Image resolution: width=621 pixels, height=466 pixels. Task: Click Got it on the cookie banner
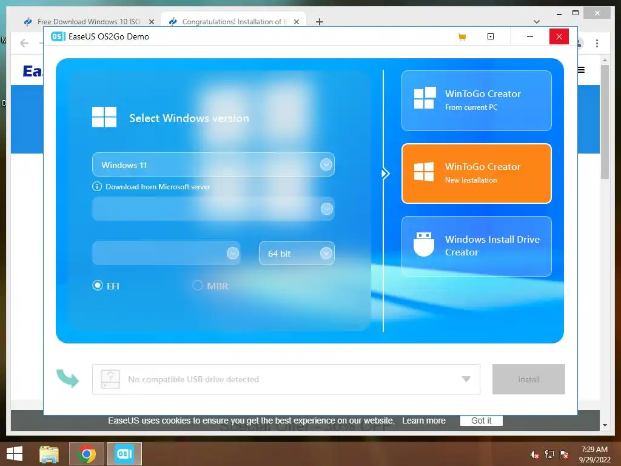point(481,420)
